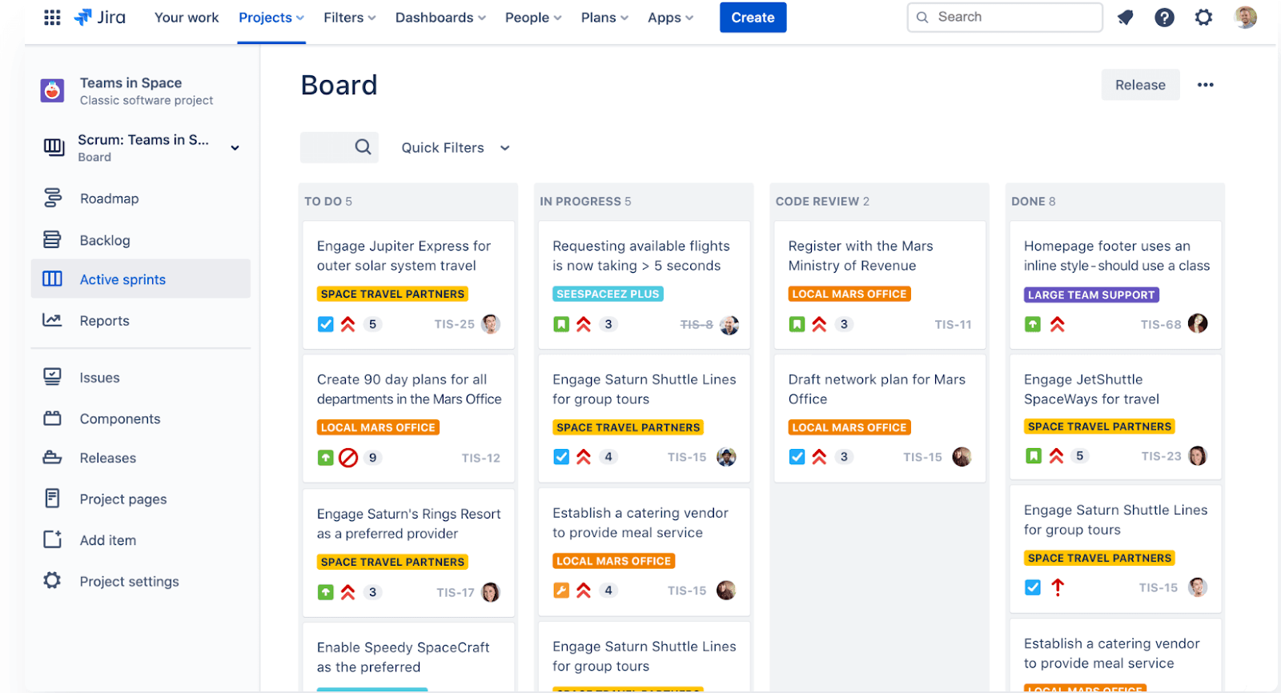Click the Project settings gear icon
Image resolution: width=1281 pixels, height=693 pixels.
coord(53,581)
